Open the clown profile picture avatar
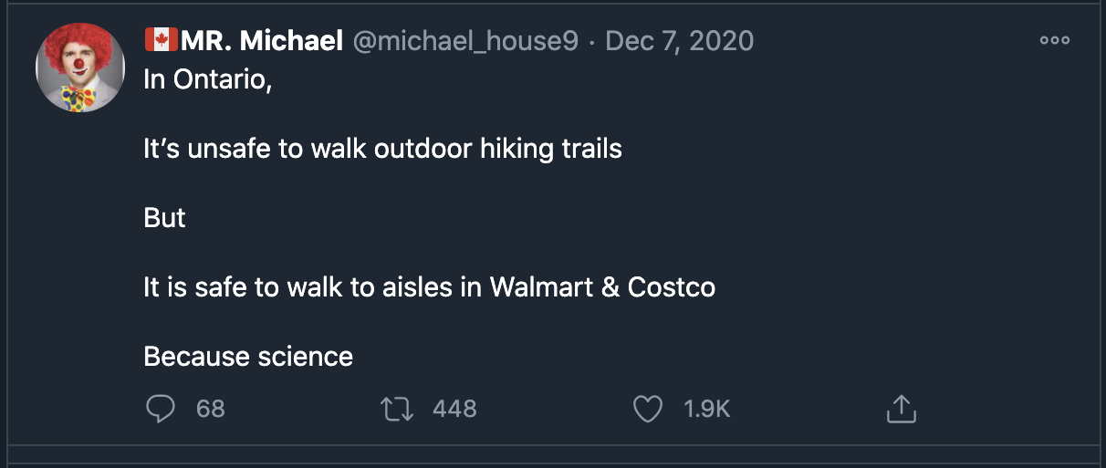This screenshot has width=1106, height=468. 80,68
